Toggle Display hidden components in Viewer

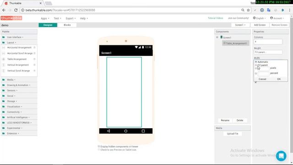[99, 146]
